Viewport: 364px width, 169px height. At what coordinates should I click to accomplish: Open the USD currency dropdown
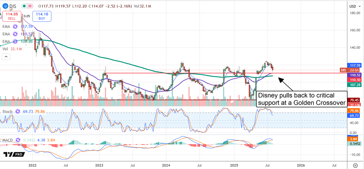pyautogui.click(x=355, y=6)
